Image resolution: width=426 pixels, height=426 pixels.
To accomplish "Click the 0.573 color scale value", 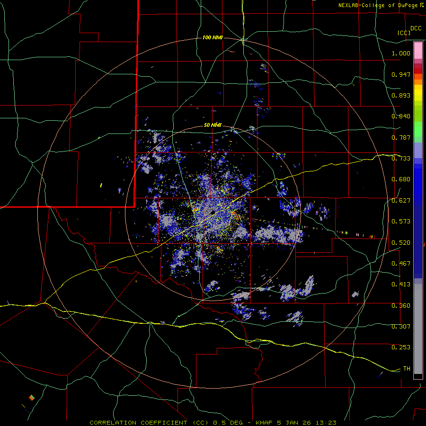I will click(x=401, y=222).
